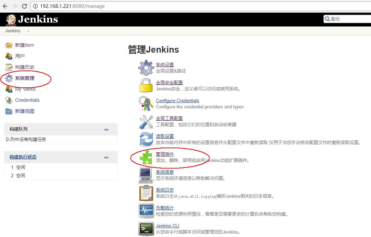Click the 管理Jenkins page heading
The width and height of the screenshot is (371, 237).
(x=153, y=50)
